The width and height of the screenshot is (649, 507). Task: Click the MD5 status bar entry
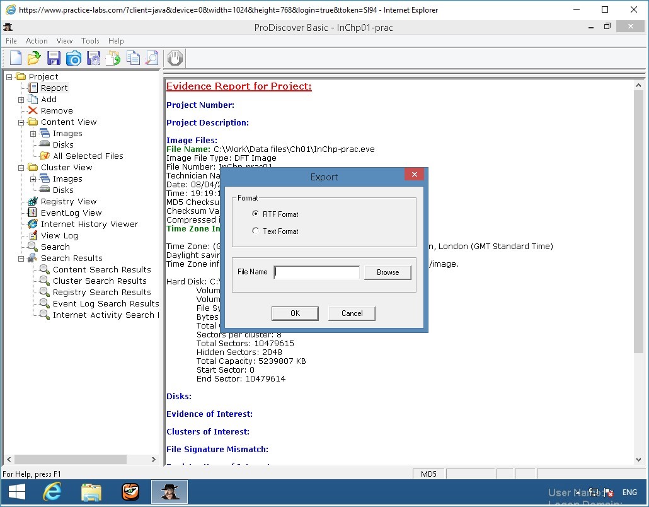[x=428, y=474]
